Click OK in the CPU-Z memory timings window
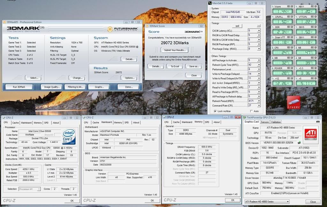 click(232, 200)
